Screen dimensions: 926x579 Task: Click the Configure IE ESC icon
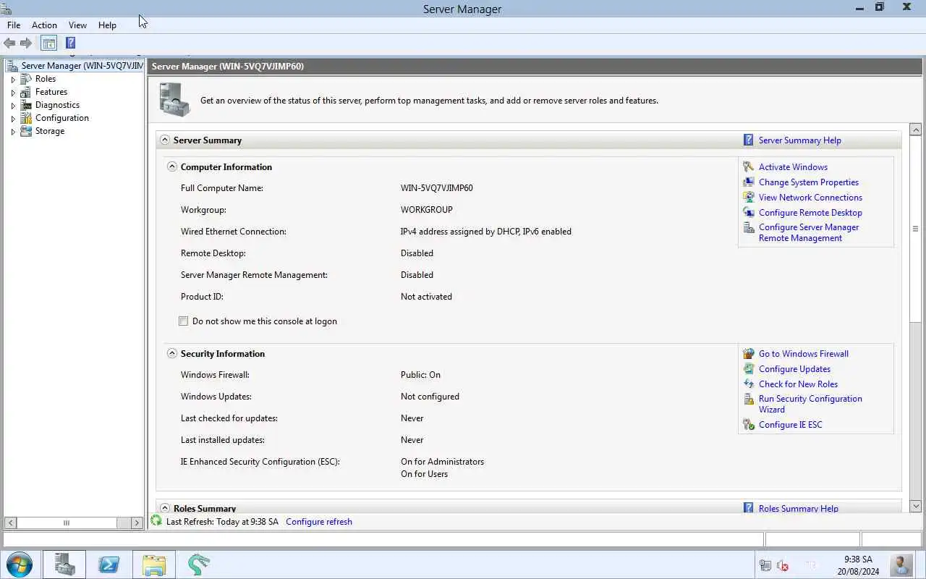(749, 425)
